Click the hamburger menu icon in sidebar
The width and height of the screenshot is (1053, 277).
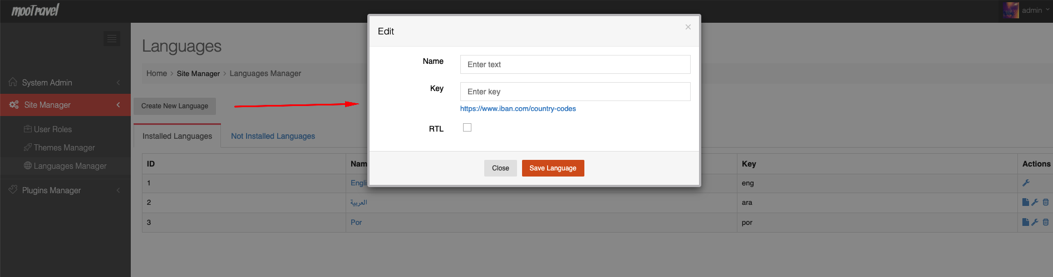click(x=112, y=38)
